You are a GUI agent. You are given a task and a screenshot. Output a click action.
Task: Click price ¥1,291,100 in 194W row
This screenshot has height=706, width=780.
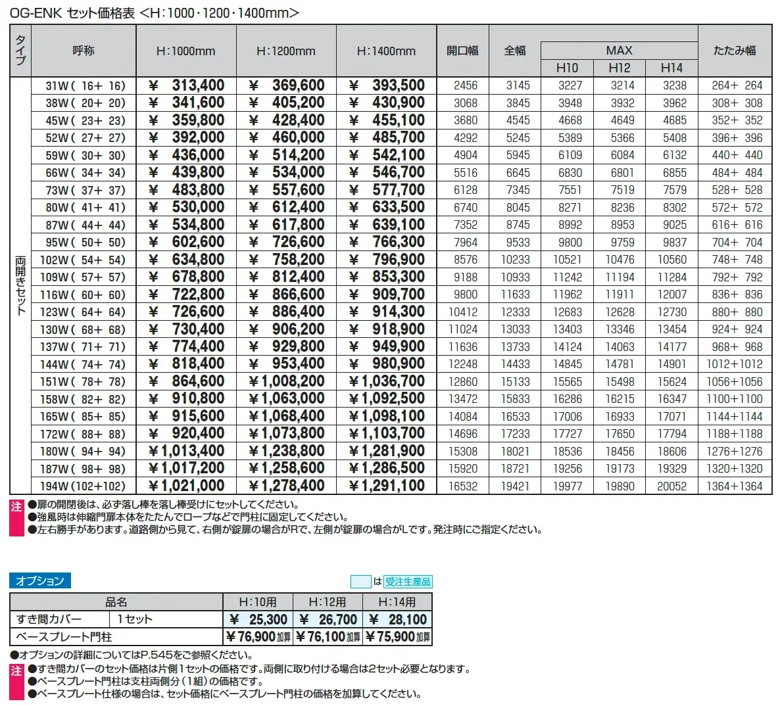pyautogui.click(x=387, y=486)
